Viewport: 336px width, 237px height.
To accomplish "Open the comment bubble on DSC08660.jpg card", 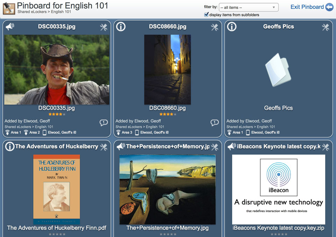I will (215, 123).
